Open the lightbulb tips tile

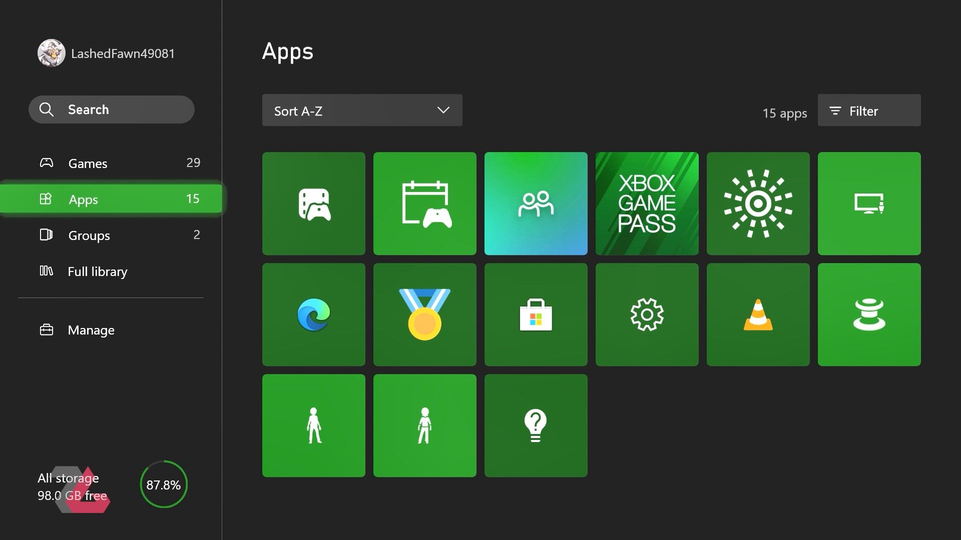[536, 425]
